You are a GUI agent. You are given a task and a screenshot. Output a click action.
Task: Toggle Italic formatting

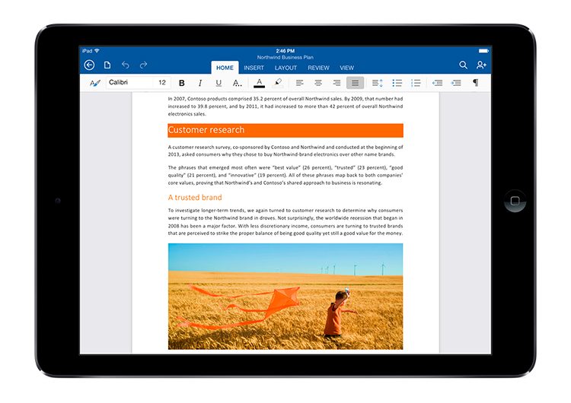click(200, 83)
